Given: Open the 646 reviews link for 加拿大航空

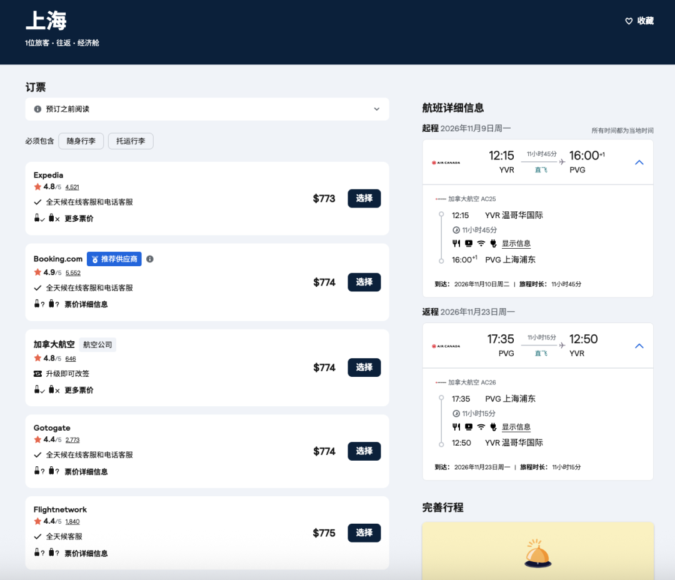Looking at the screenshot, I should (x=71, y=359).
